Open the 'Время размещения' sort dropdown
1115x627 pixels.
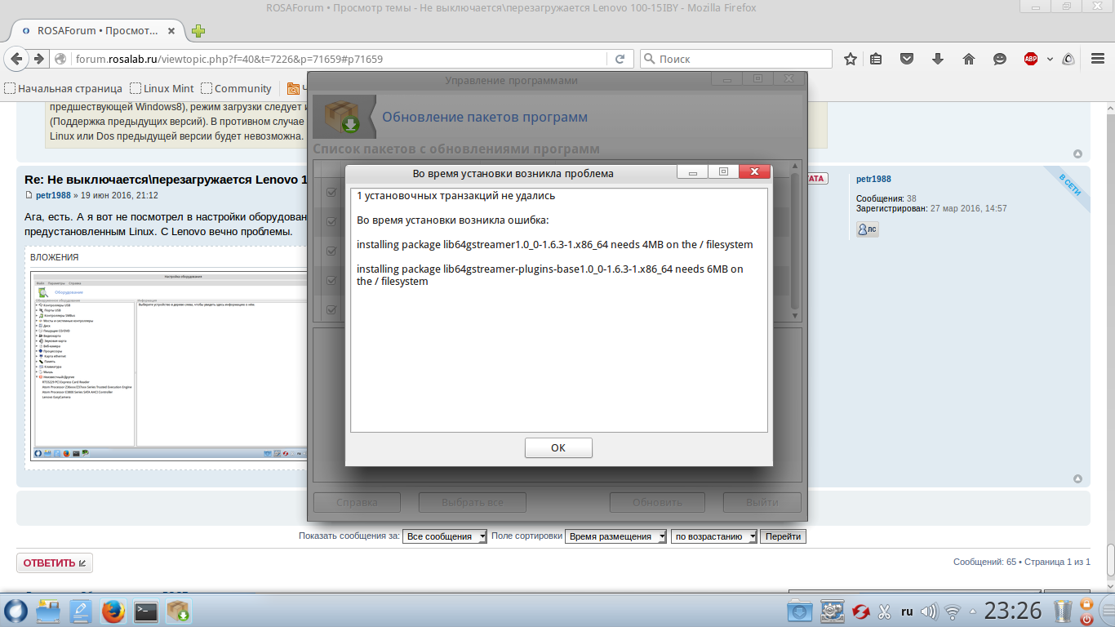(x=616, y=536)
